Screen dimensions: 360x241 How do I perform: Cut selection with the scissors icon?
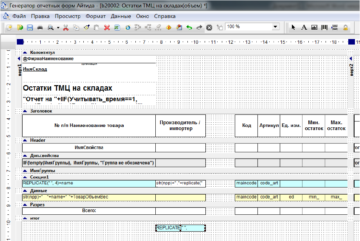66,28
